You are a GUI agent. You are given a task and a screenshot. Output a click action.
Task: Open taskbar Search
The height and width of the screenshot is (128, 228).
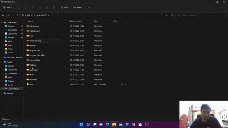click(x=88, y=124)
